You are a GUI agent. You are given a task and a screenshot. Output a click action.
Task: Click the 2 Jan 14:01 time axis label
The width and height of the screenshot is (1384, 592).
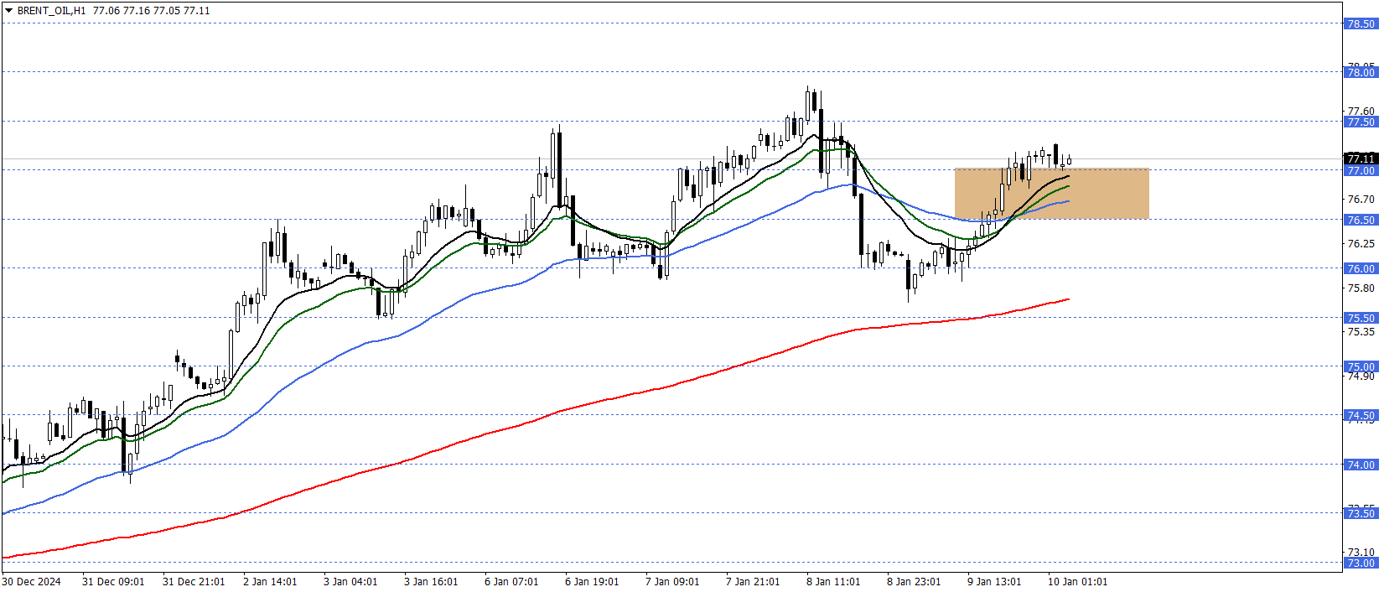tap(270, 581)
